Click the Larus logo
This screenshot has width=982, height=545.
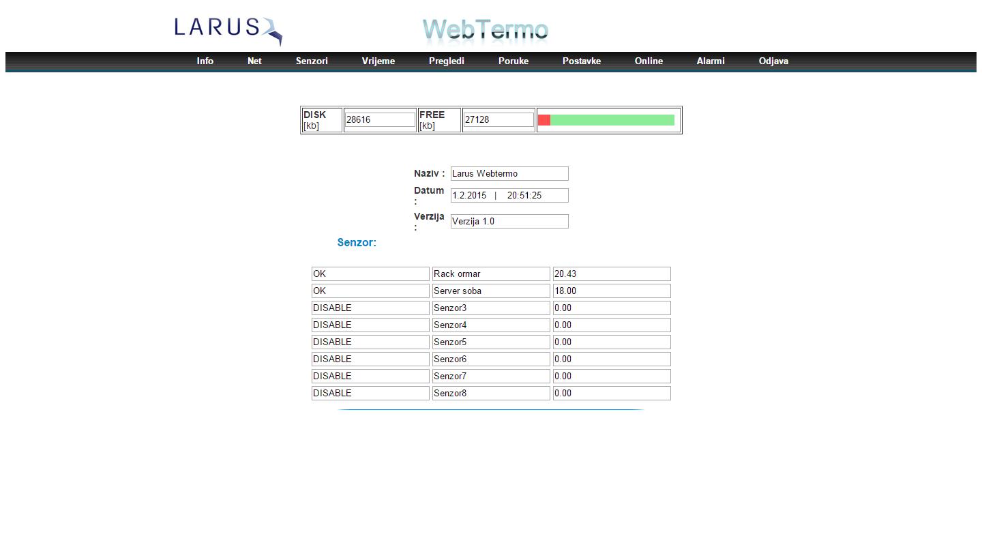(228, 30)
